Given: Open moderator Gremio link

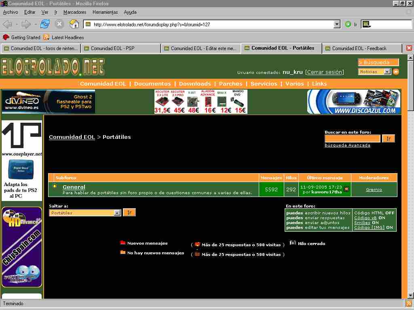Looking at the screenshot, I should point(374,189).
